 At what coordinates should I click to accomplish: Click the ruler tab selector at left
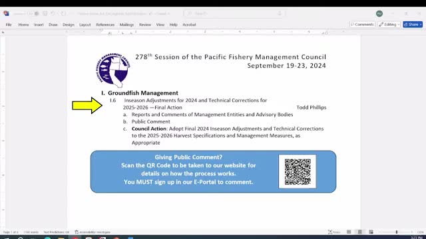(x=3, y=33)
